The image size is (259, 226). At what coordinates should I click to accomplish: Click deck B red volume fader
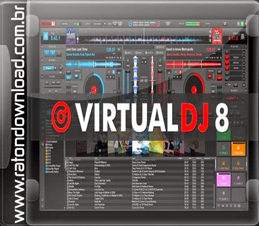[160, 83]
